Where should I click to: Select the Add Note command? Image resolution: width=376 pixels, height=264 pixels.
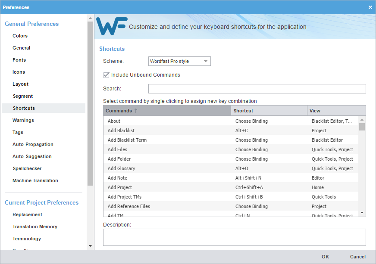pos(231,178)
